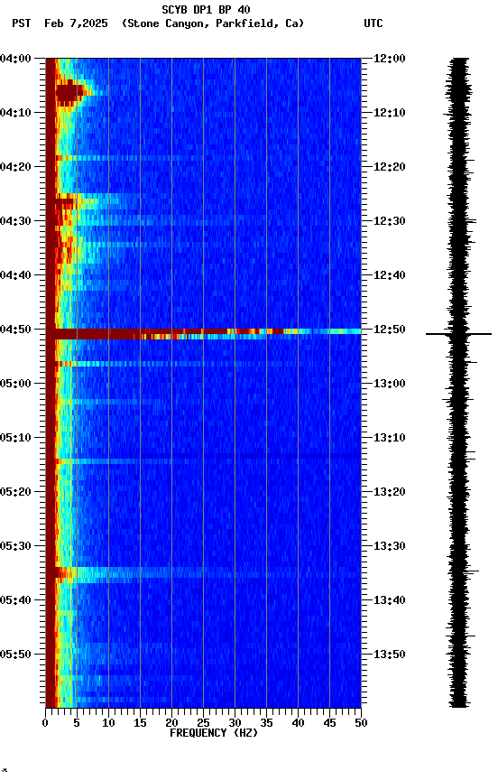
Task: Click the 0 Hz frequency axis label
Action: [x=46, y=723]
